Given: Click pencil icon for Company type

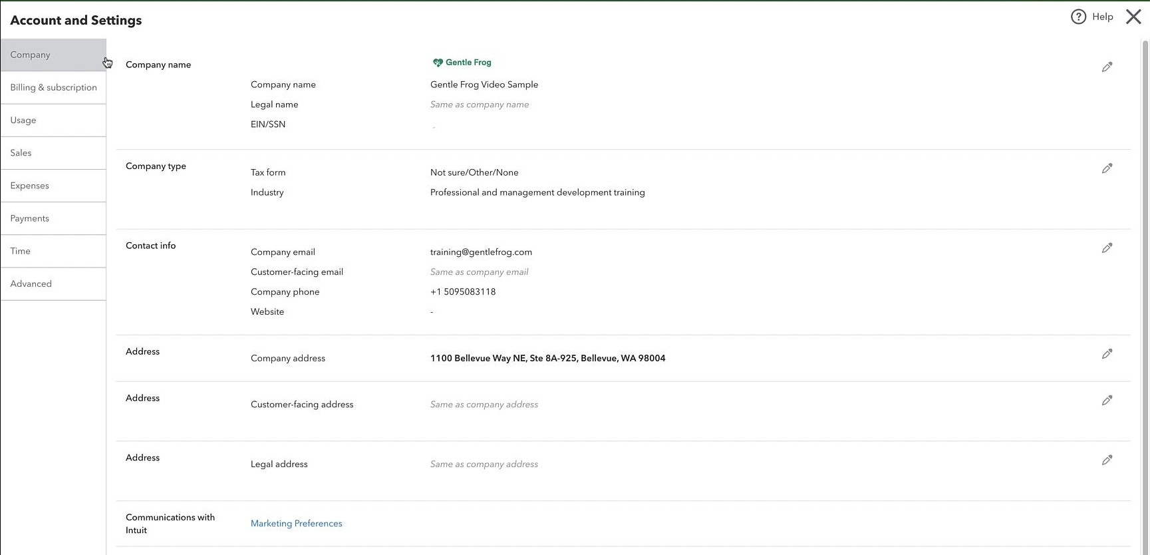Looking at the screenshot, I should (x=1107, y=169).
